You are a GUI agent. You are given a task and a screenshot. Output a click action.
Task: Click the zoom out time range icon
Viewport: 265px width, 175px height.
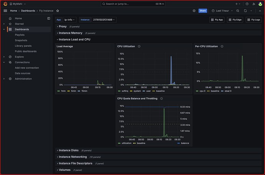238,11
